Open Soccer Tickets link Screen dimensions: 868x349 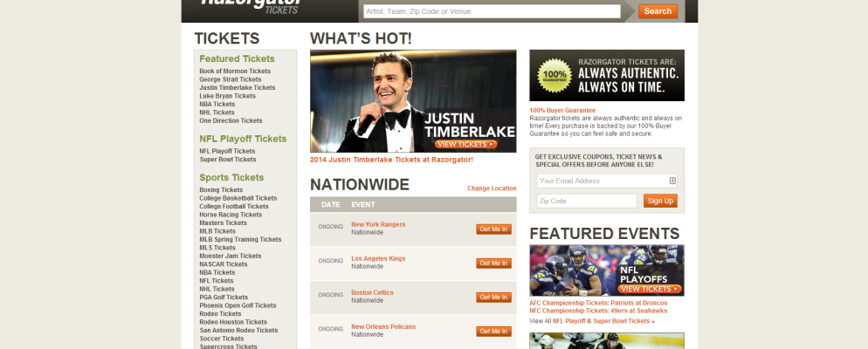tap(222, 339)
